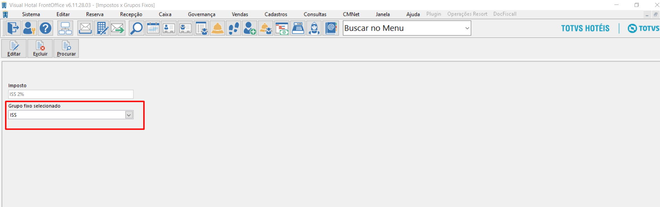Click the Excluir button
The width and height of the screenshot is (660, 207).
click(x=40, y=48)
